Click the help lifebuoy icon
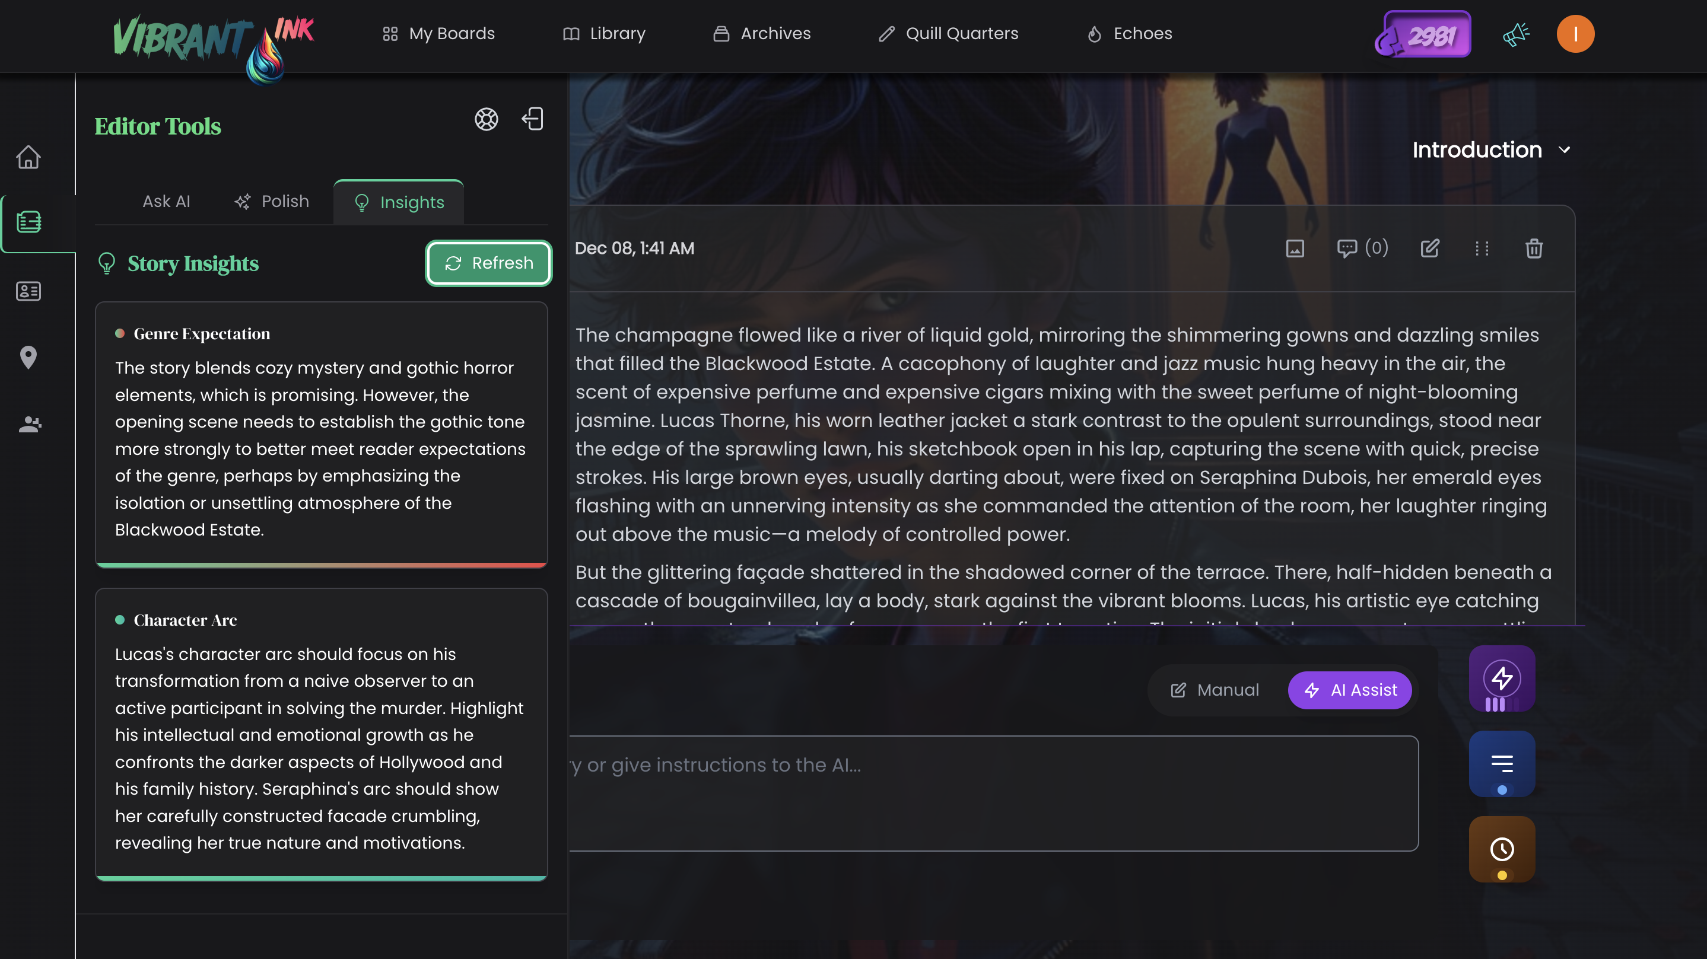This screenshot has height=959, width=1707. click(x=486, y=119)
